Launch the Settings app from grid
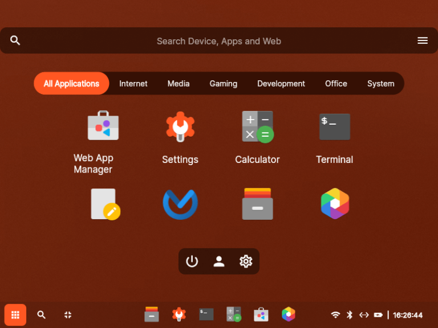Image resolution: width=438 pixels, height=328 pixels. point(180,126)
